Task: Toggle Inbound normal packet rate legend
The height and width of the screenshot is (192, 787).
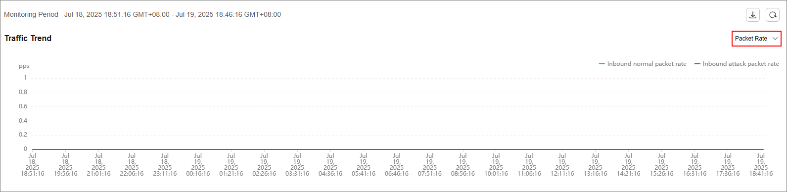Action: tap(643, 64)
